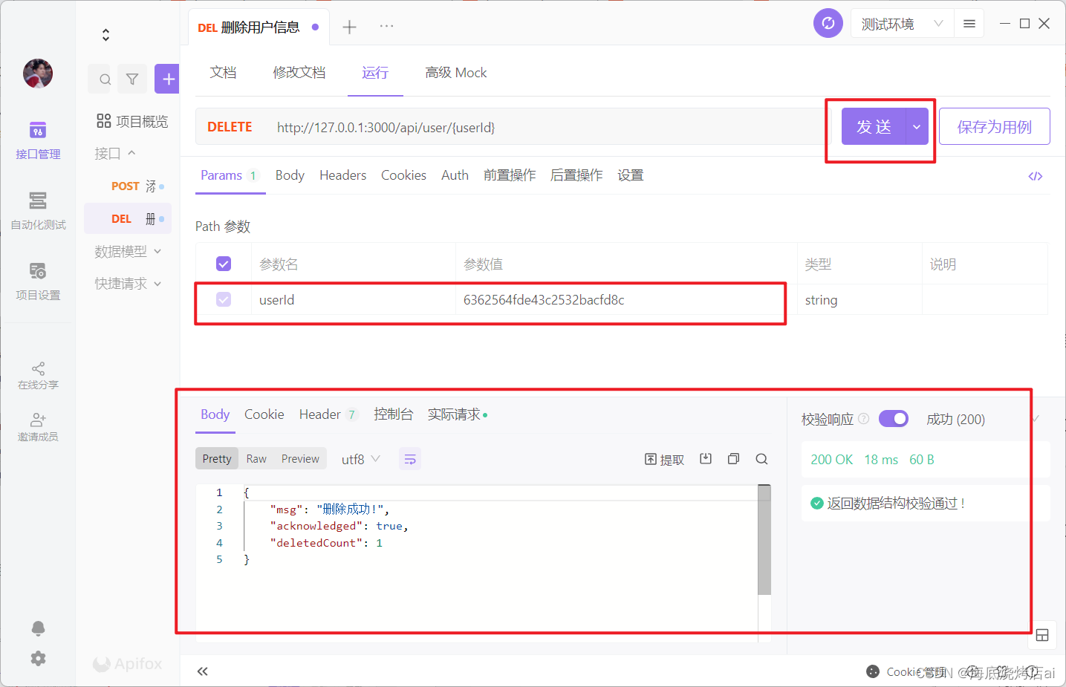The image size is (1066, 687).
Task: Toggle word wrap icon in response
Action: point(410,460)
